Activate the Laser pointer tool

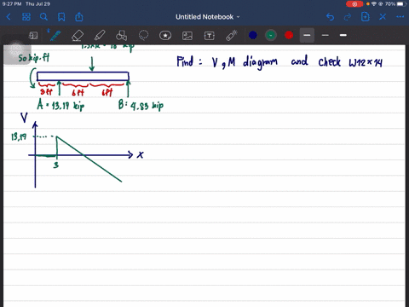click(232, 36)
